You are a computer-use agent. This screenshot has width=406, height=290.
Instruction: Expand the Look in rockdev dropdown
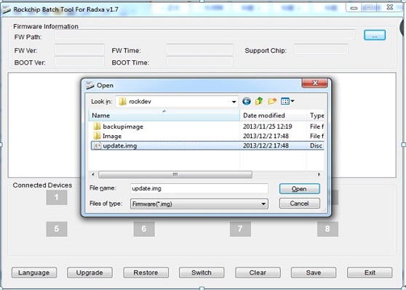(x=234, y=102)
